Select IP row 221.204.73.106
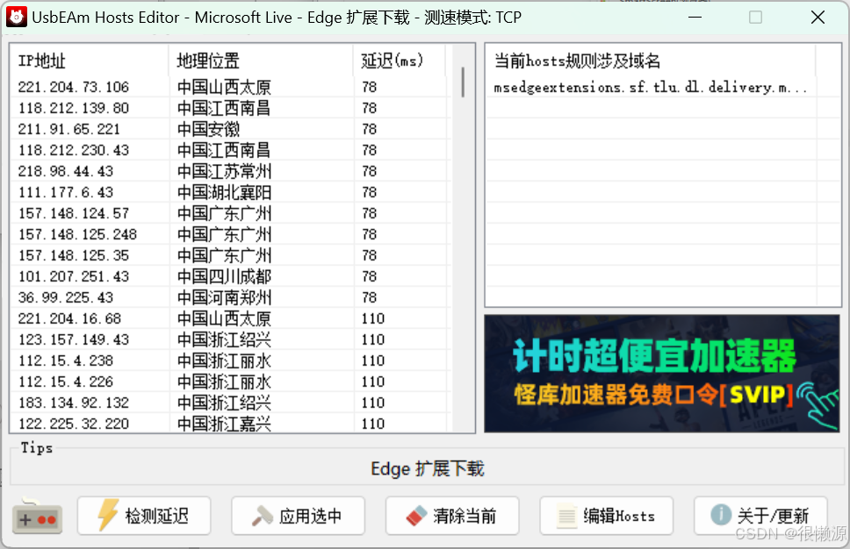850x549 pixels. pyautogui.click(x=230, y=87)
